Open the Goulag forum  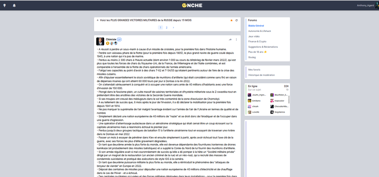(x=252, y=57)
